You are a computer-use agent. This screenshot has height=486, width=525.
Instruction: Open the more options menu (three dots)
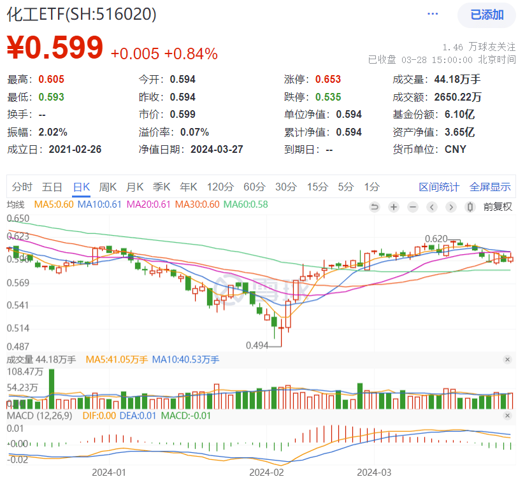(432, 13)
